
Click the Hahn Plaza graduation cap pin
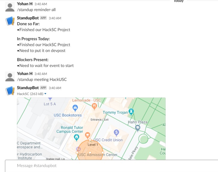[x=138, y=128]
